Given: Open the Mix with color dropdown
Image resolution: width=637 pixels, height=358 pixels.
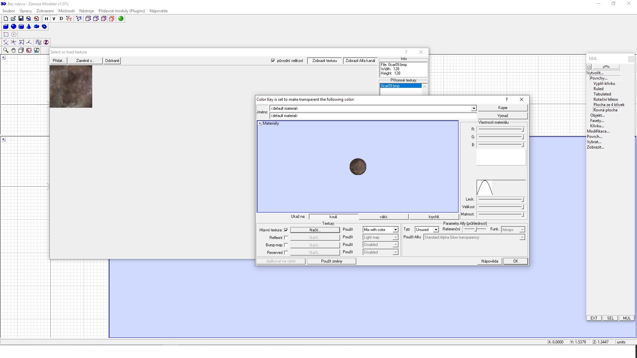Looking at the screenshot, I should (395, 230).
